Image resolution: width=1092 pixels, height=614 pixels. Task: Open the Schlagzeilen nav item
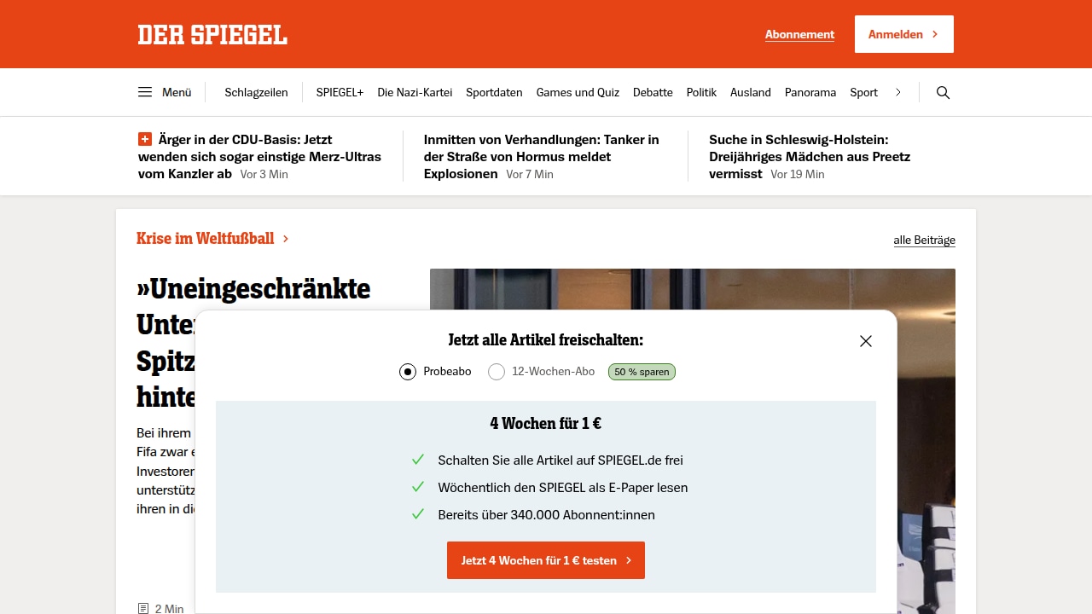tap(256, 92)
